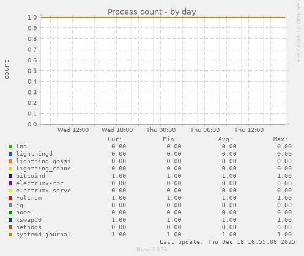
Task: Click the kswapd0 navy legend swatch
Action: tap(10, 220)
